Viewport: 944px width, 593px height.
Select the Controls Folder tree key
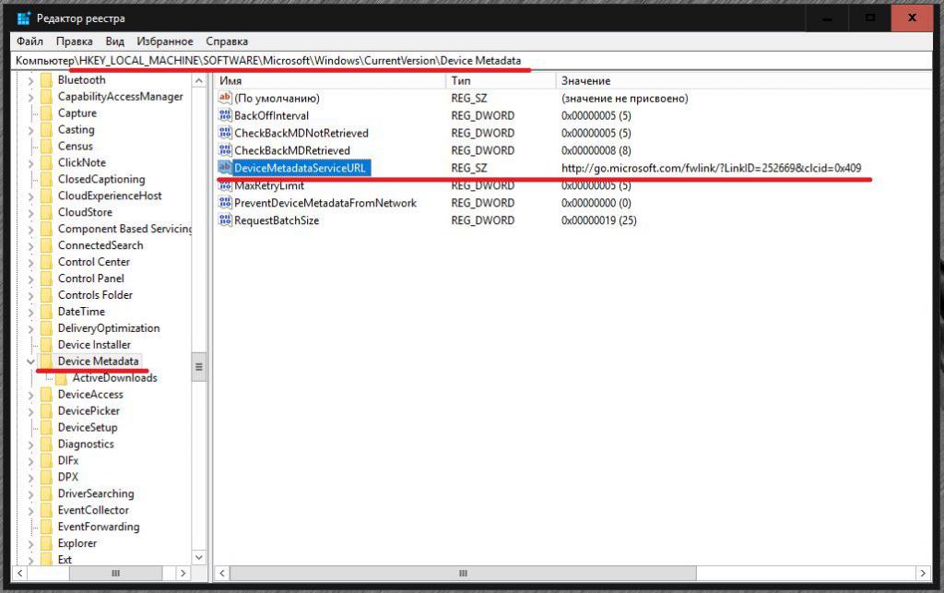coord(95,295)
